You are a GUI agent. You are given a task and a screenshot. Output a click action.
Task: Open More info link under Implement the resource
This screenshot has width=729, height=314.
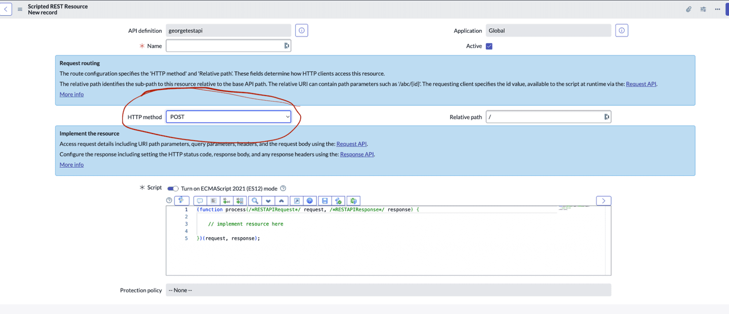click(x=71, y=164)
